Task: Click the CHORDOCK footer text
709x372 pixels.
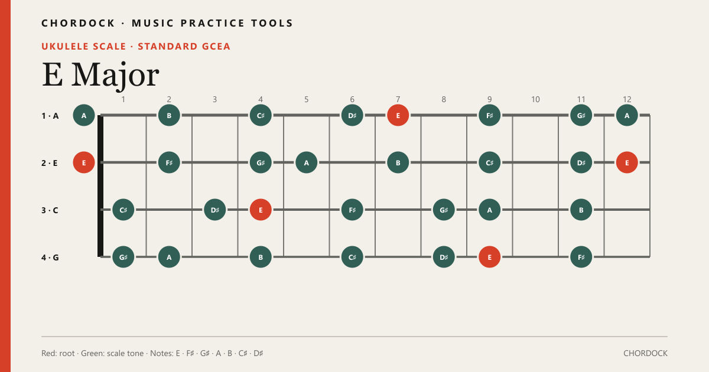Action: pyautogui.click(x=645, y=353)
